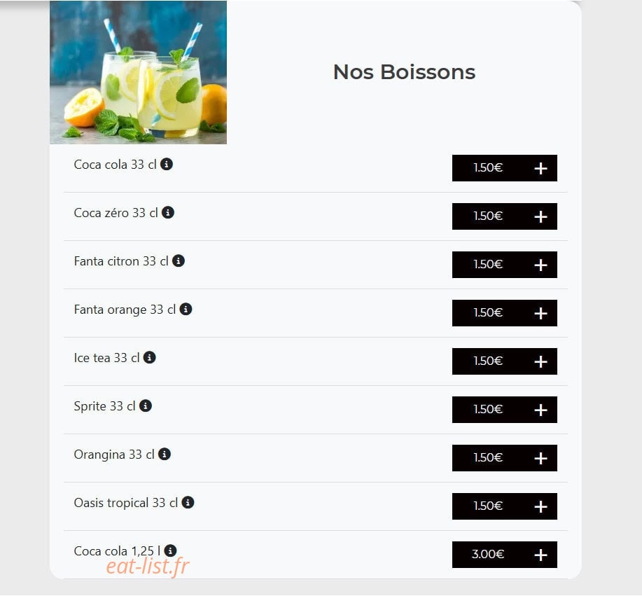Open info icon for Coca cola 1,25 l
This screenshot has width=642, height=596.
170,551
